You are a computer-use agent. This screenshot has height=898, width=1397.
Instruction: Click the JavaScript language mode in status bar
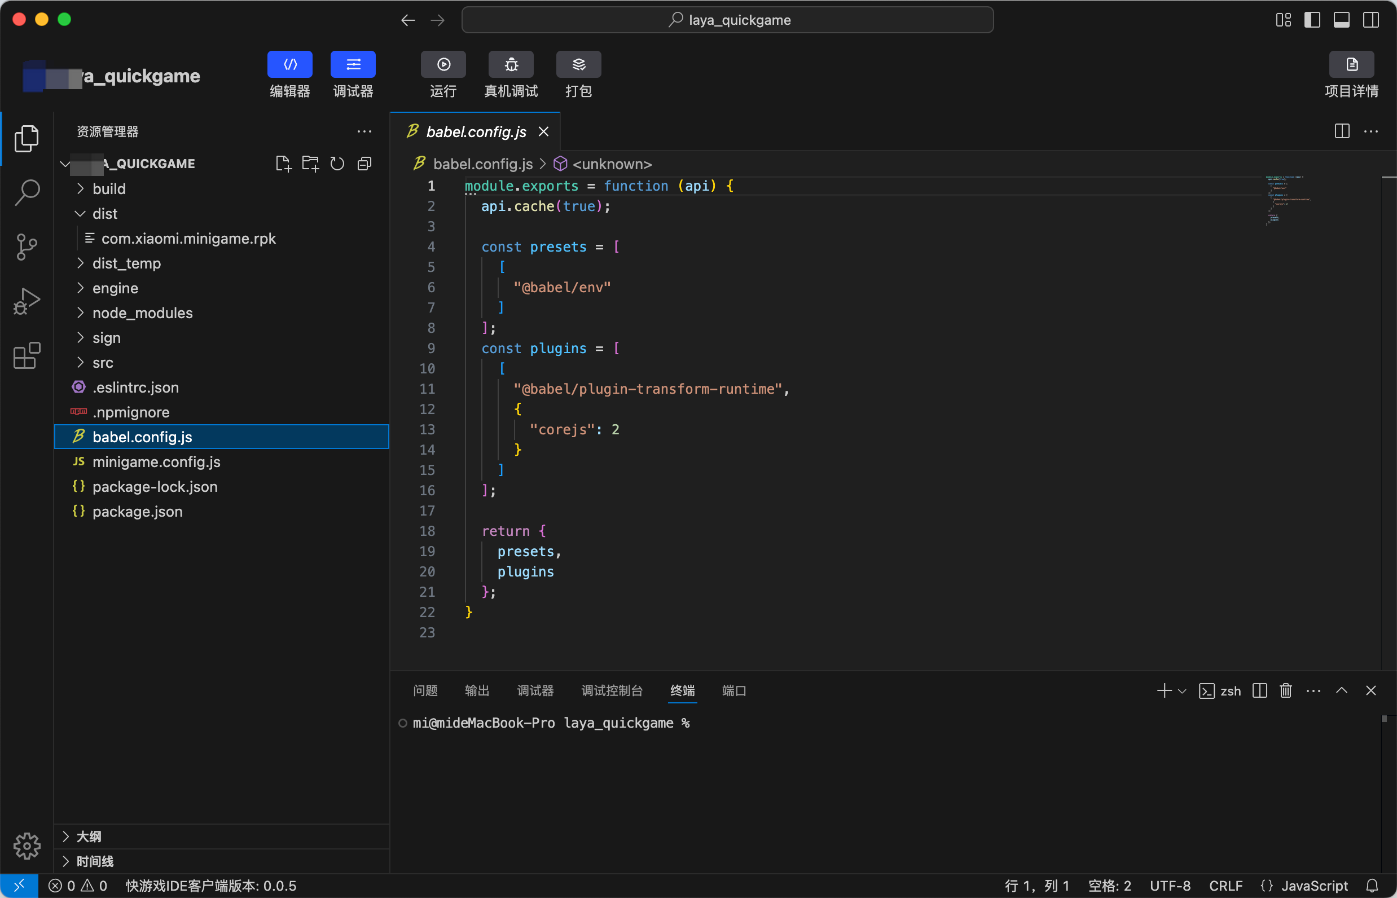point(1313,886)
